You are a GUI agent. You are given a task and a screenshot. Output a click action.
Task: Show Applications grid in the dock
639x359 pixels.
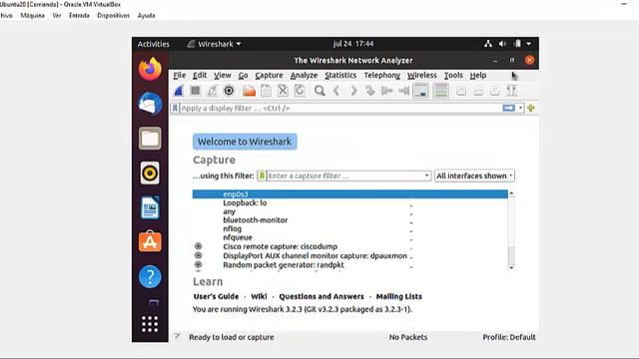pos(150,324)
